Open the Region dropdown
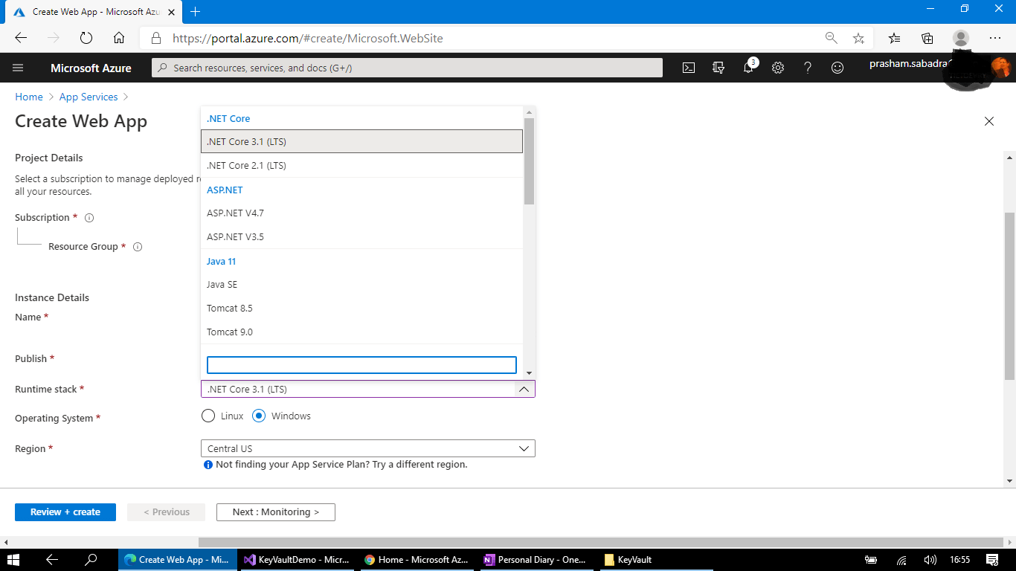Viewport: 1016px width, 571px height. pos(367,448)
